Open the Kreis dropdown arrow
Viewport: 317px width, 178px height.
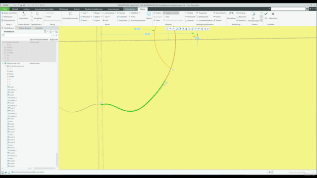pyautogui.click(x=88, y=20)
